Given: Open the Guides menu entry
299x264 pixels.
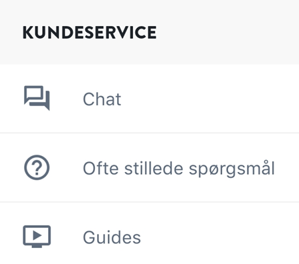Looking at the screenshot, I should click(x=149, y=233).
